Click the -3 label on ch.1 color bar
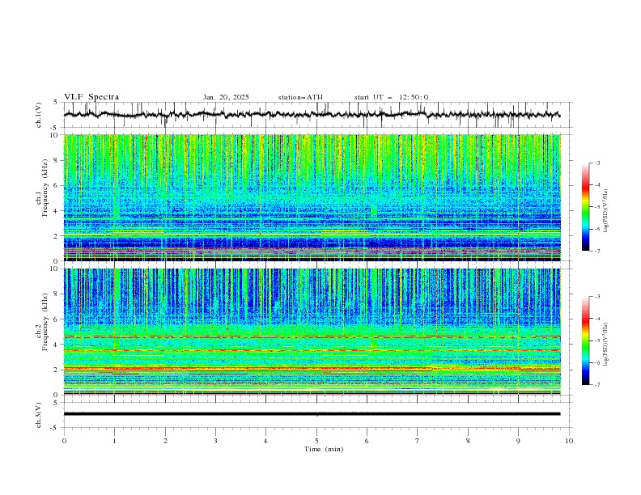641x495 pixels. 596,163
